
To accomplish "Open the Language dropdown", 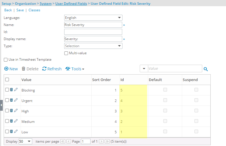I will pos(93,18).
